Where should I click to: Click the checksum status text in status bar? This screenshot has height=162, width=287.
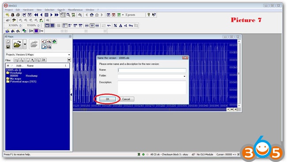point(169,155)
